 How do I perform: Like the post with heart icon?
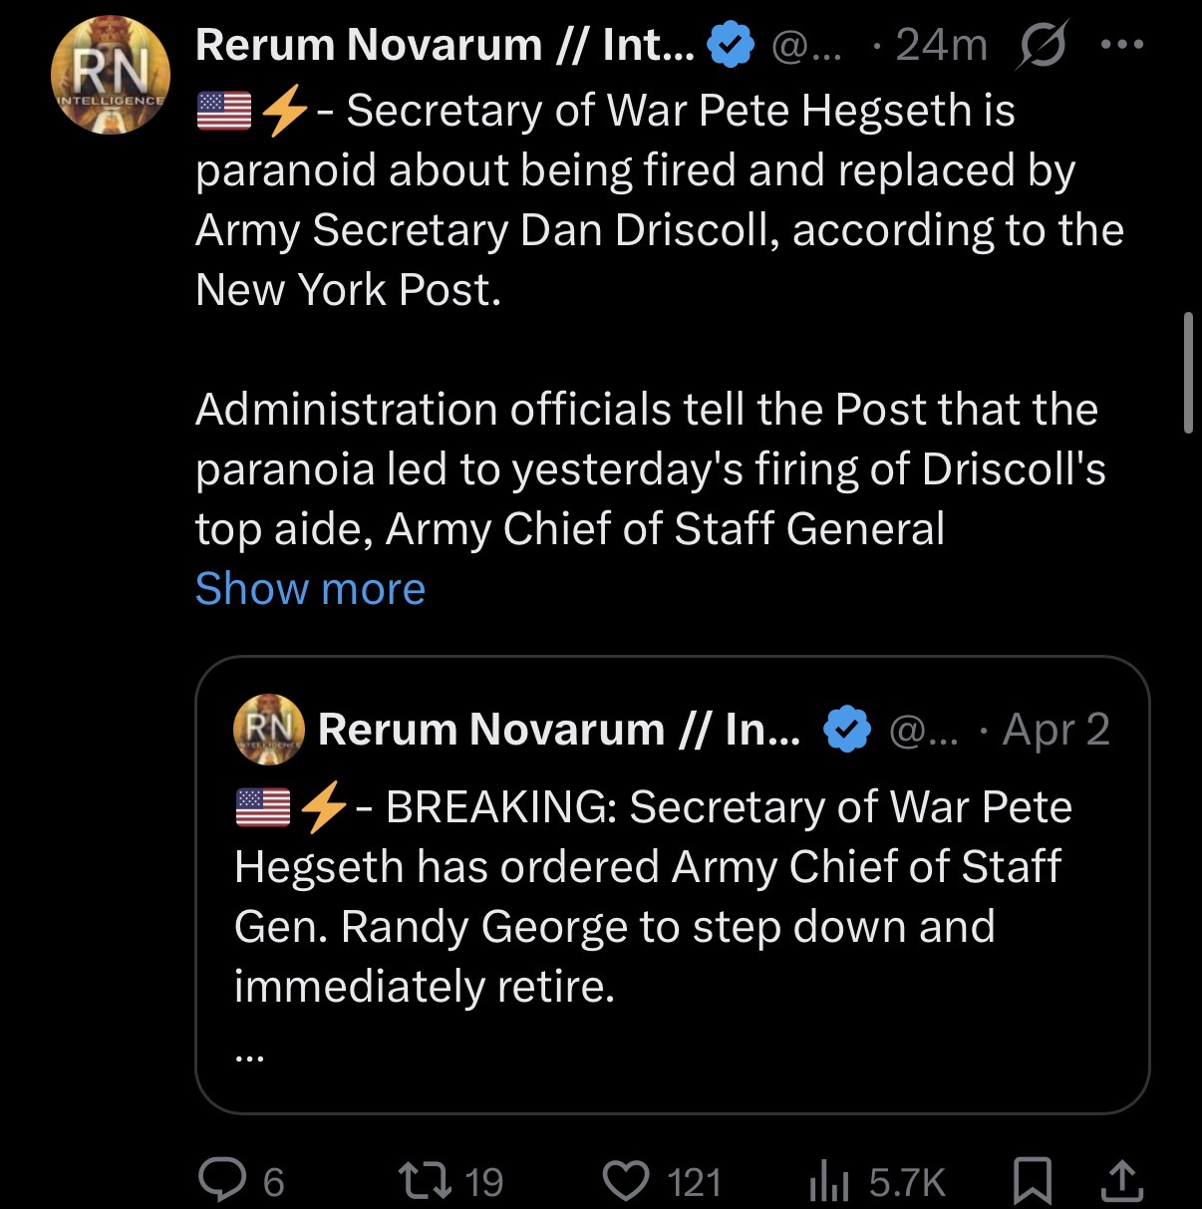coord(626,1180)
